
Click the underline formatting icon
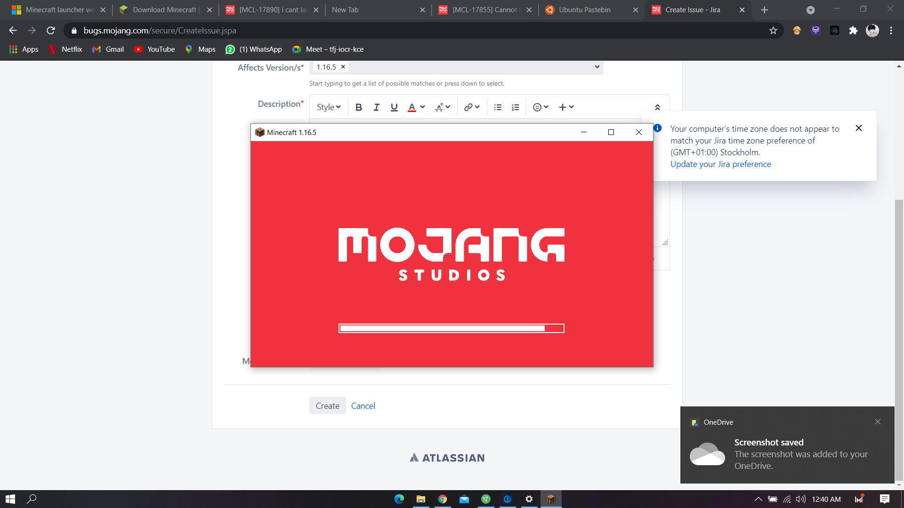(394, 107)
